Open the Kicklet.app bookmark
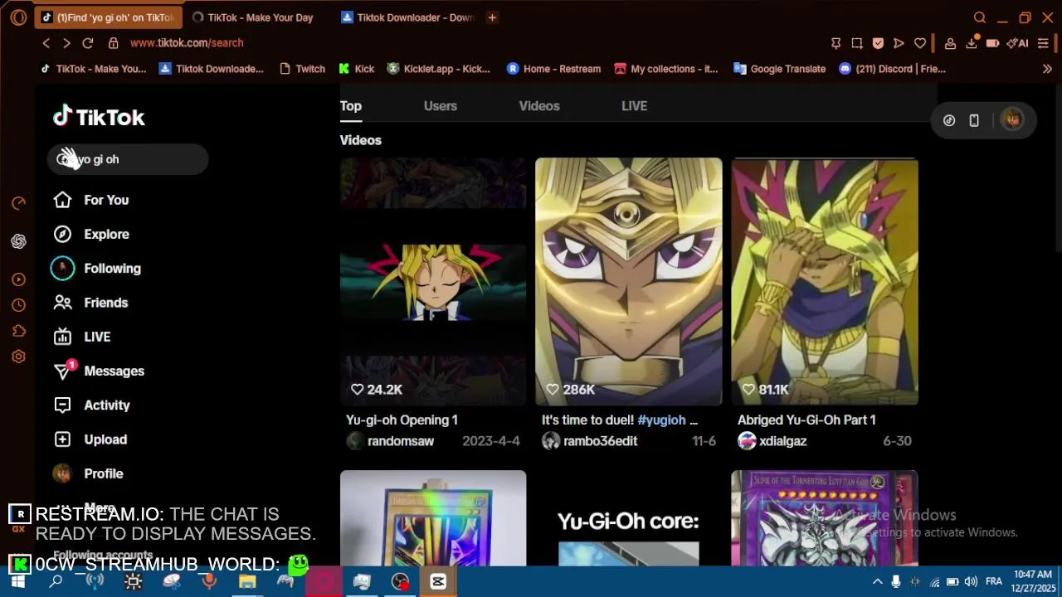The width and height of the screenshot is (1062, 597). [x=439, y=69]
